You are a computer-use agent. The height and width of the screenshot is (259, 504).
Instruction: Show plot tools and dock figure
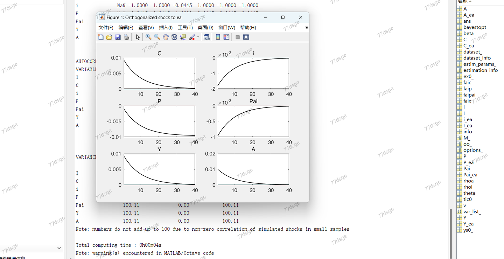click(x=246, y=37)
